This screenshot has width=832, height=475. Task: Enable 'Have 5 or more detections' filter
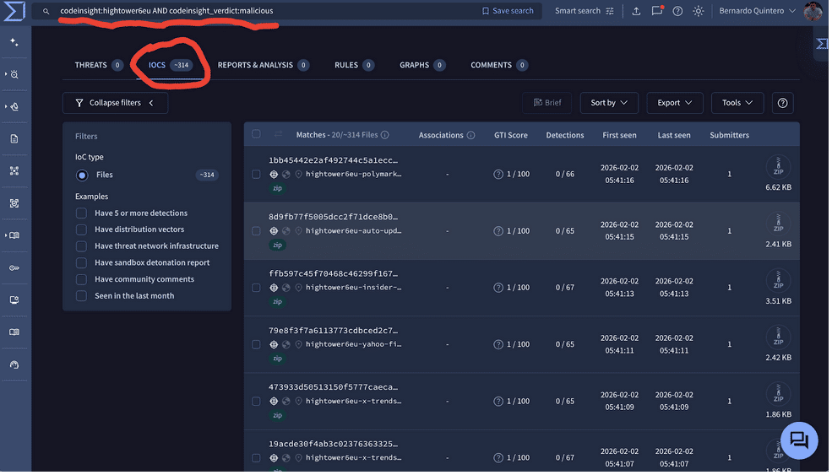[x=82, y=213]
